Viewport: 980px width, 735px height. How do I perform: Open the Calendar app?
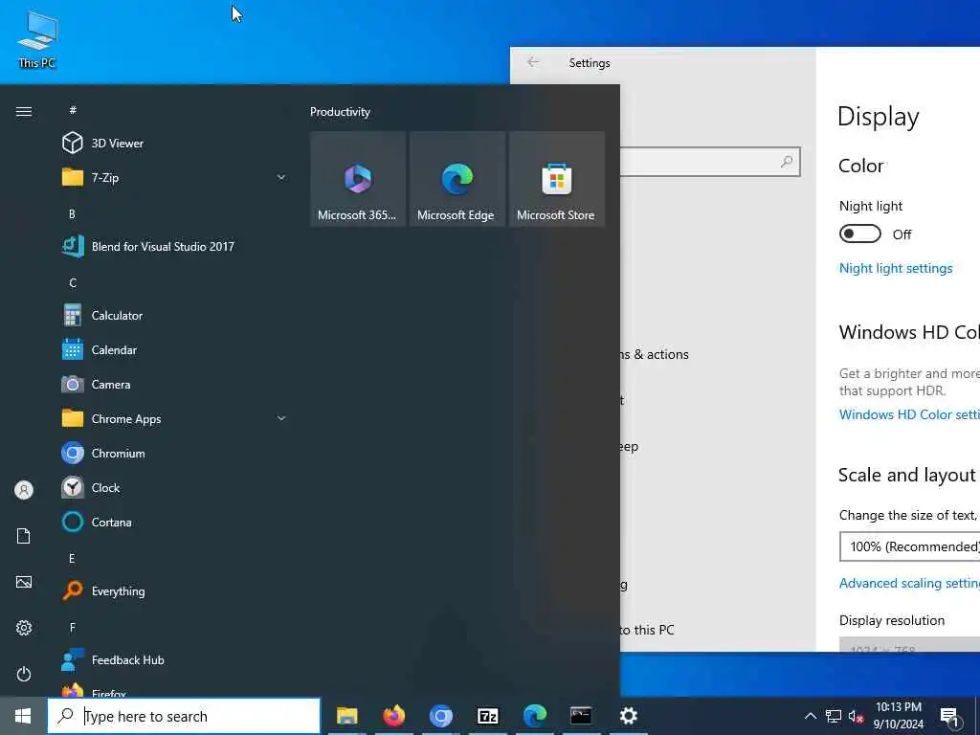175,350
